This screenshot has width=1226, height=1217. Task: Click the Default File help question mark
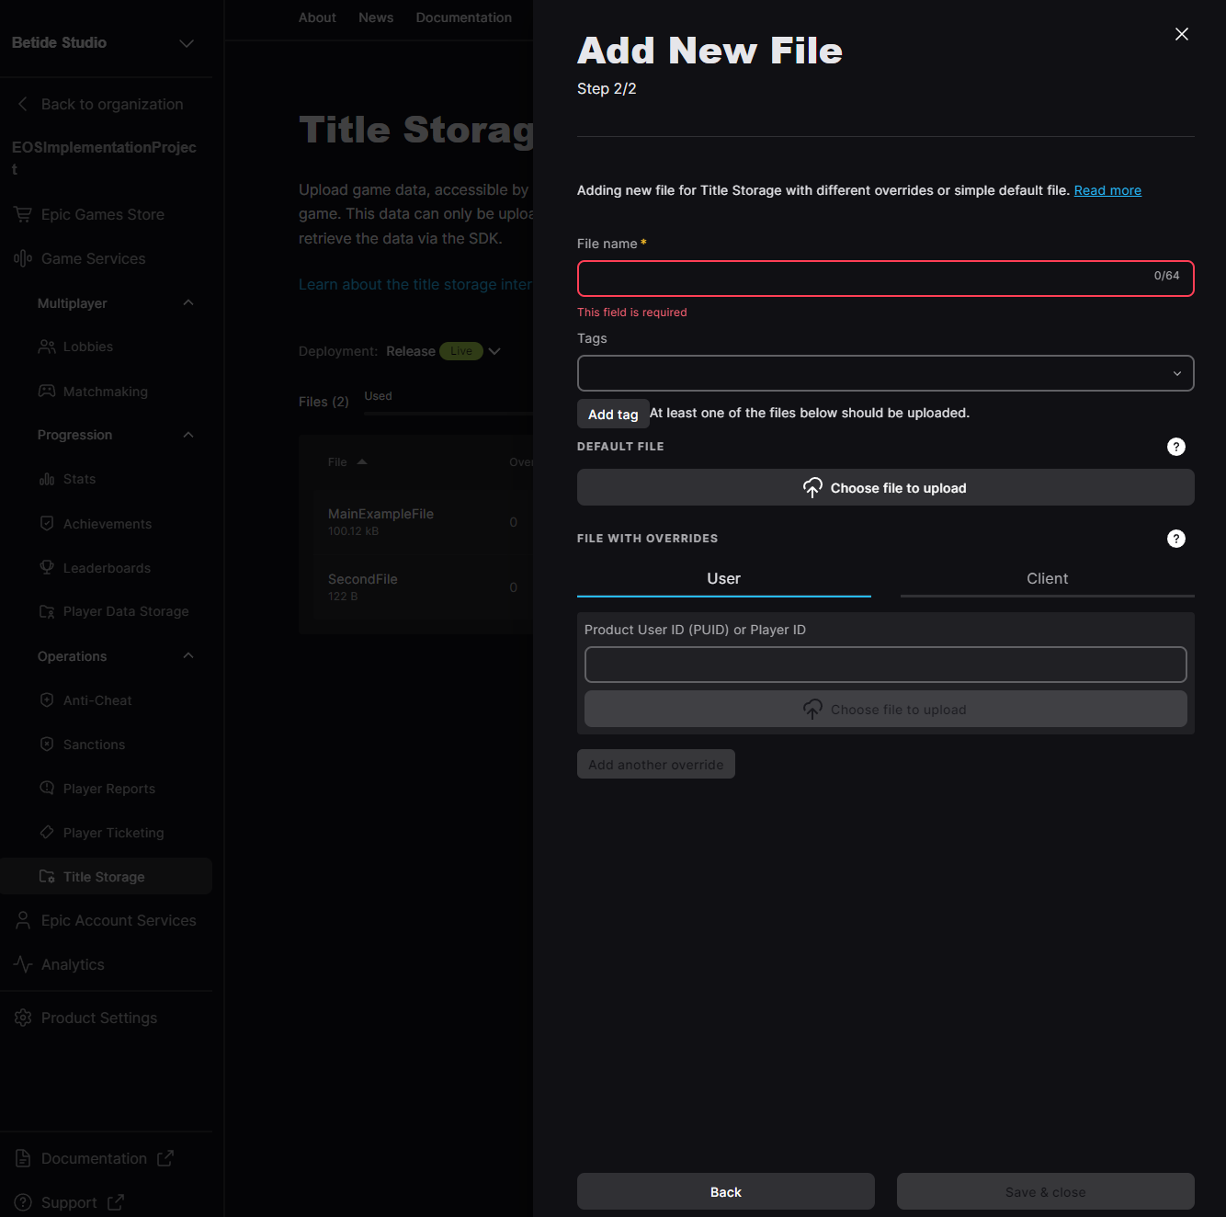click(1176, 447)
